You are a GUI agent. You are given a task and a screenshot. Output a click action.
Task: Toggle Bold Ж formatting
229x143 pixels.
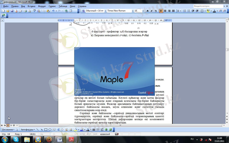click(147, 11)
